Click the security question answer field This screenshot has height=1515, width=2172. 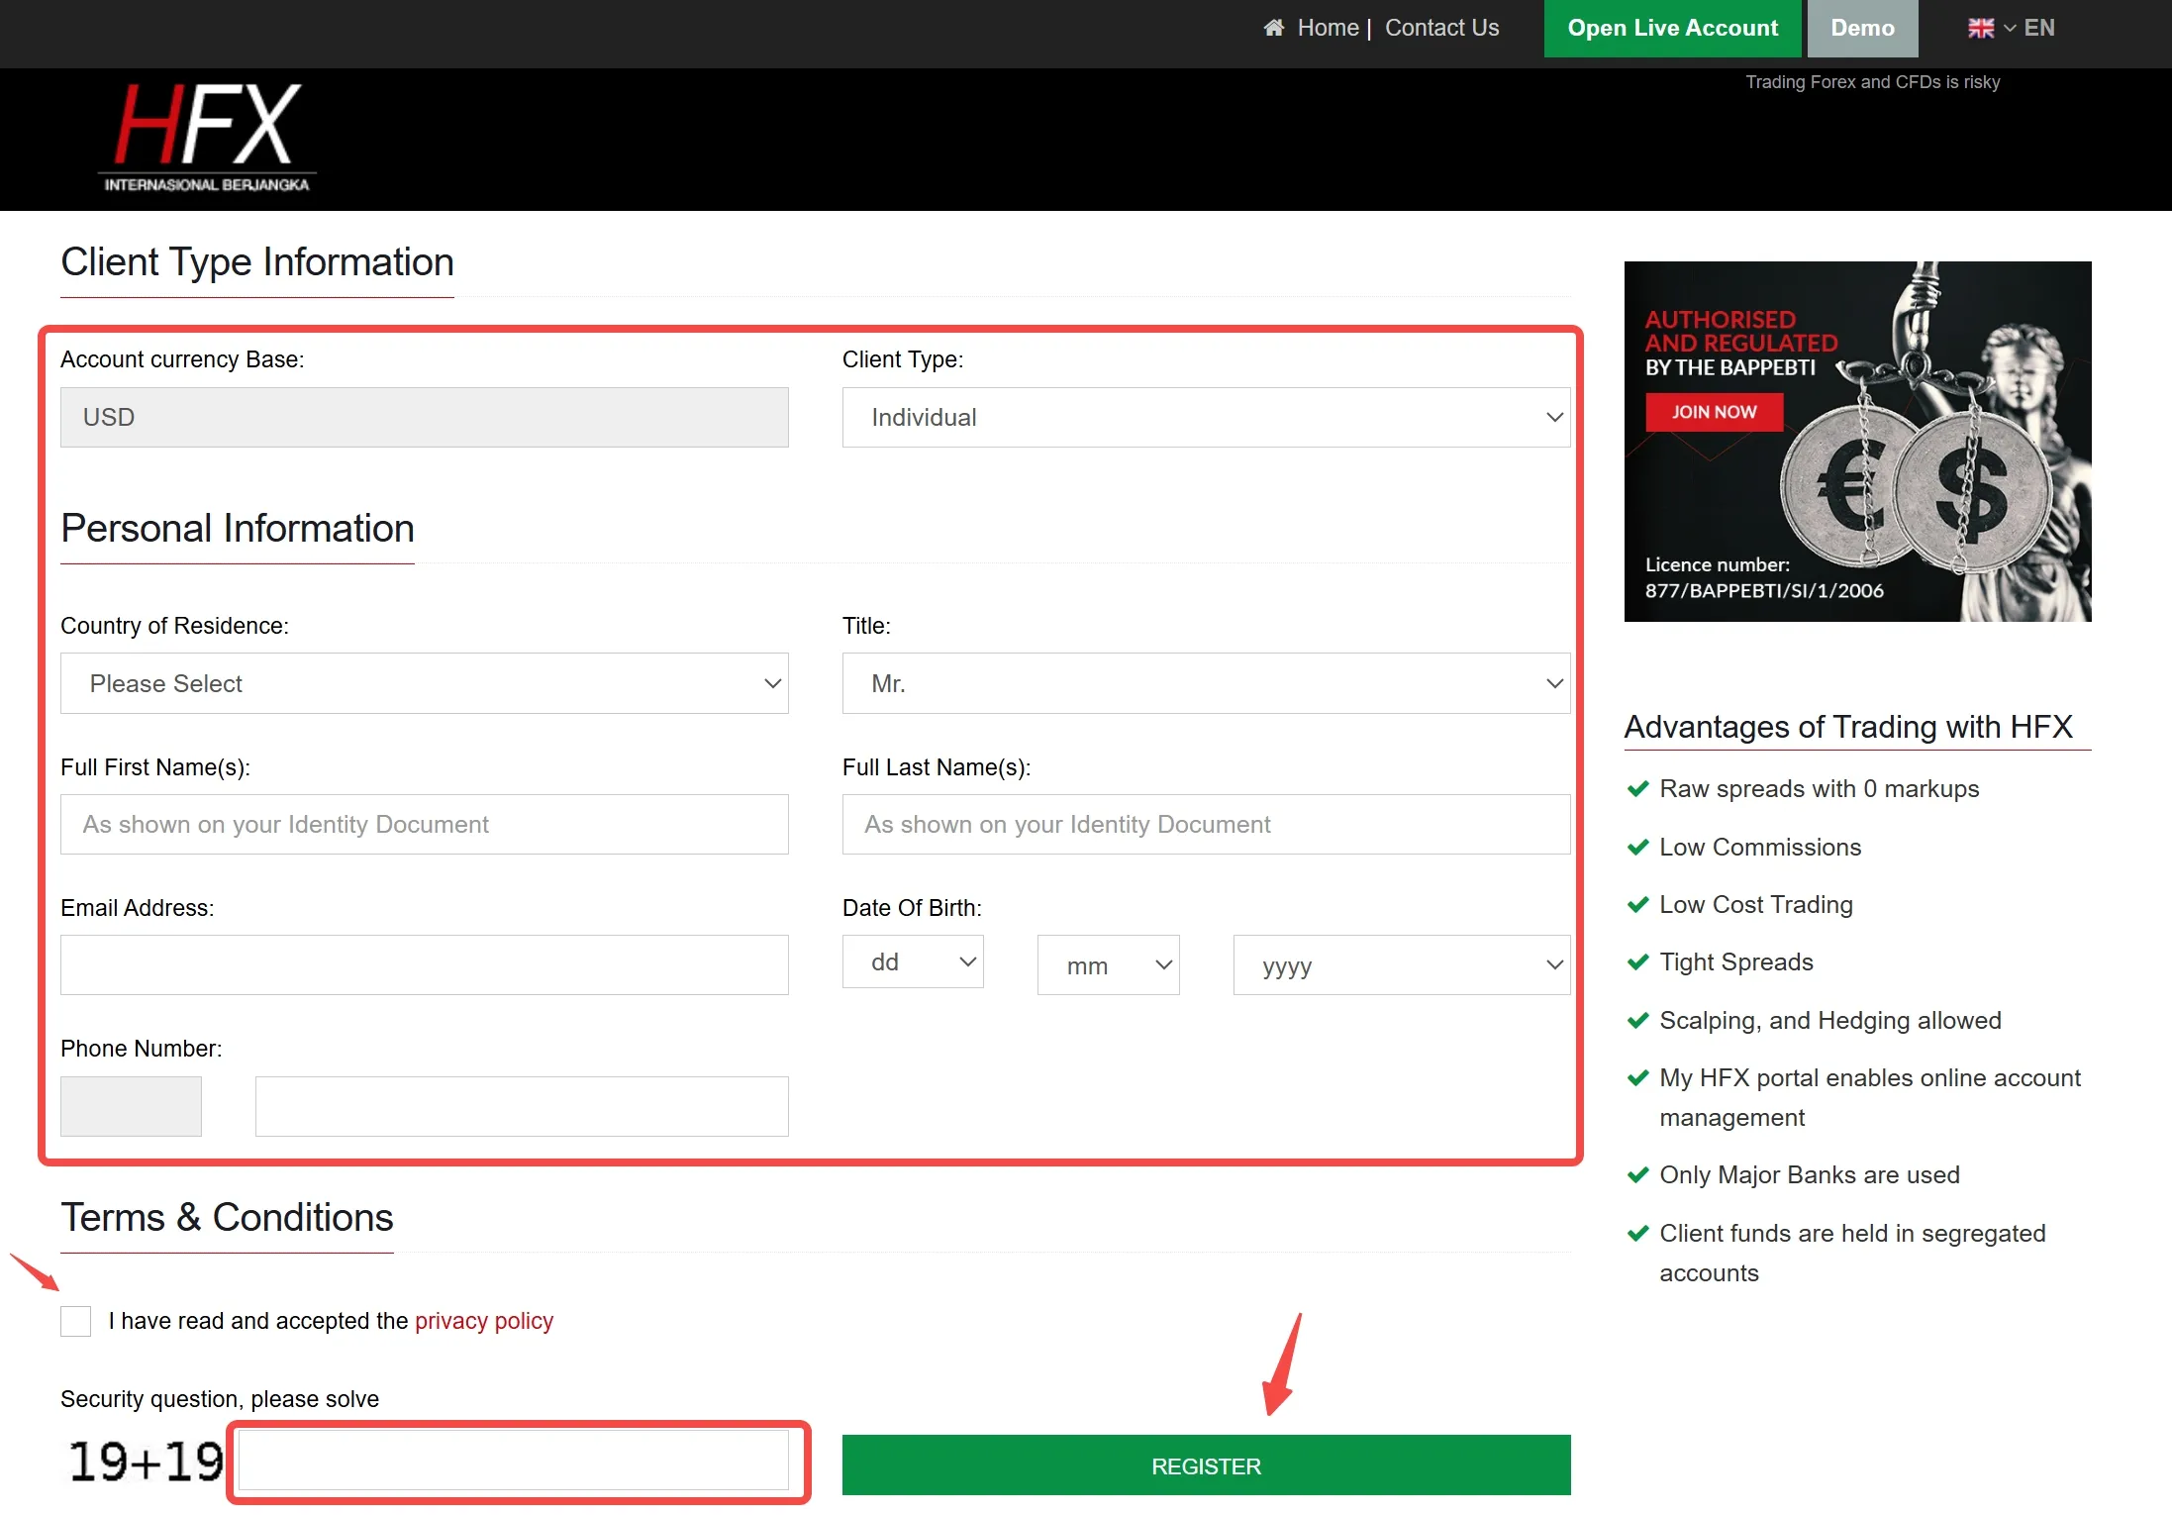514,1461
